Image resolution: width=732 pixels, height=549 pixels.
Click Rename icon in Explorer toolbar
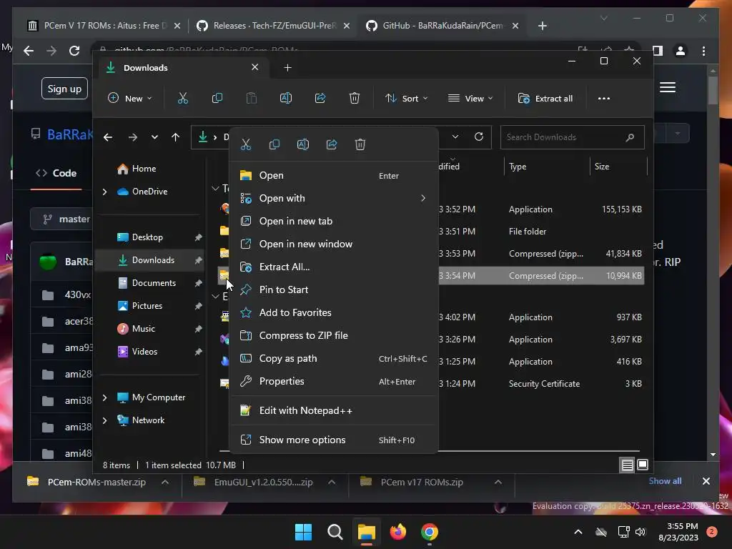pyautogui.click(x=286, y=99)
